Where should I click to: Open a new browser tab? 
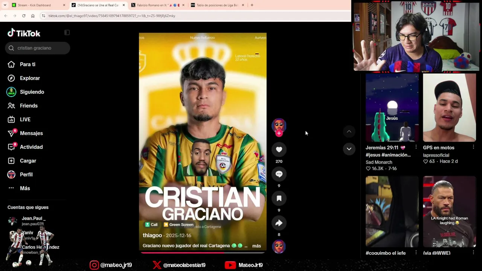coord(252,5)
